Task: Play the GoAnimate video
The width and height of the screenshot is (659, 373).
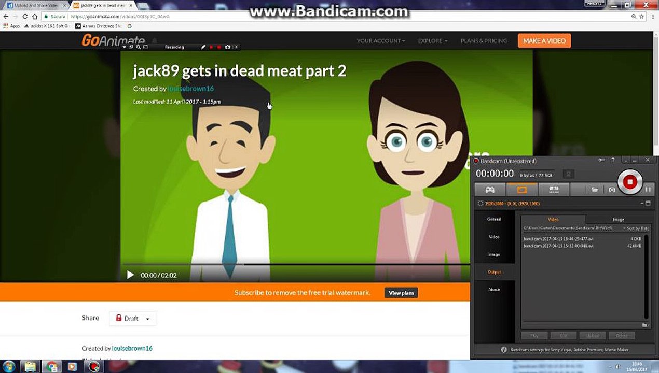Action: click(130, 275)
